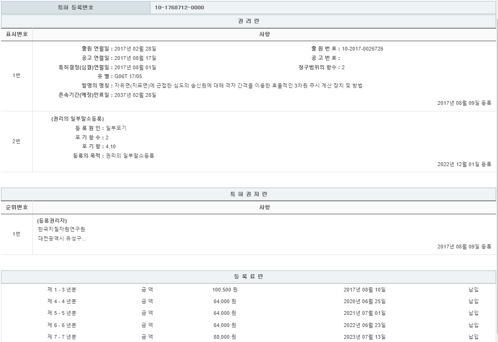Click the 일부포기 registration cause value
The height and width of the screenshot is (342, 498).
[x=116, y=128]
